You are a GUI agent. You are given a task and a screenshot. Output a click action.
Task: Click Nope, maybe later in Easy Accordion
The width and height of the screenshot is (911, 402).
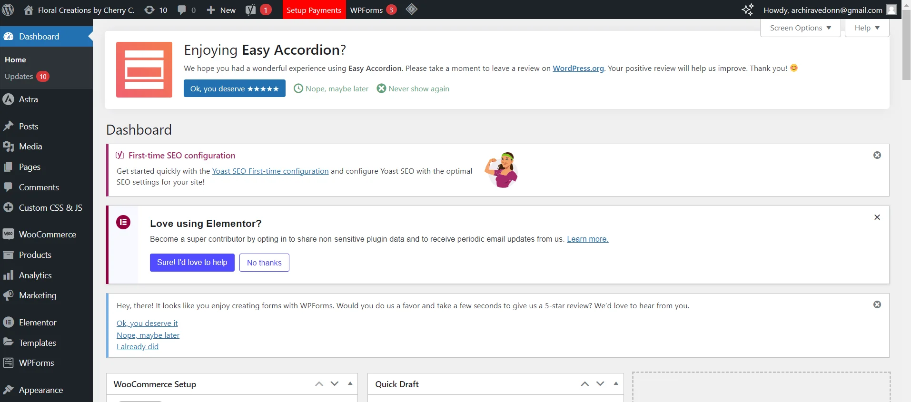pyautogui.click(x=331, y=88)
